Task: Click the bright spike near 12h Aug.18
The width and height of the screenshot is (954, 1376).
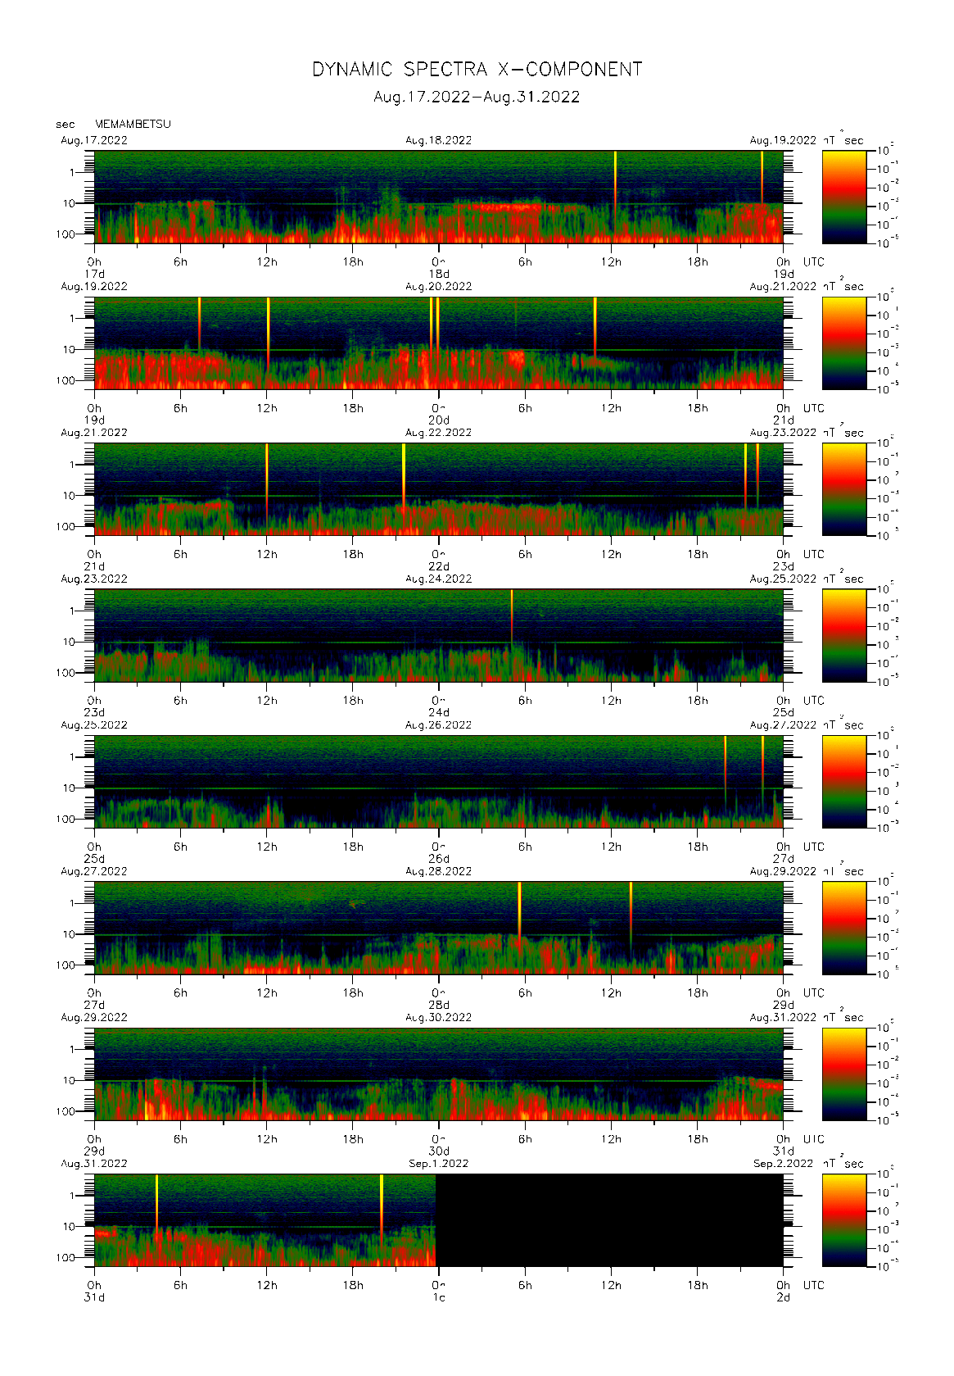Action: click(x=615, y=180)
